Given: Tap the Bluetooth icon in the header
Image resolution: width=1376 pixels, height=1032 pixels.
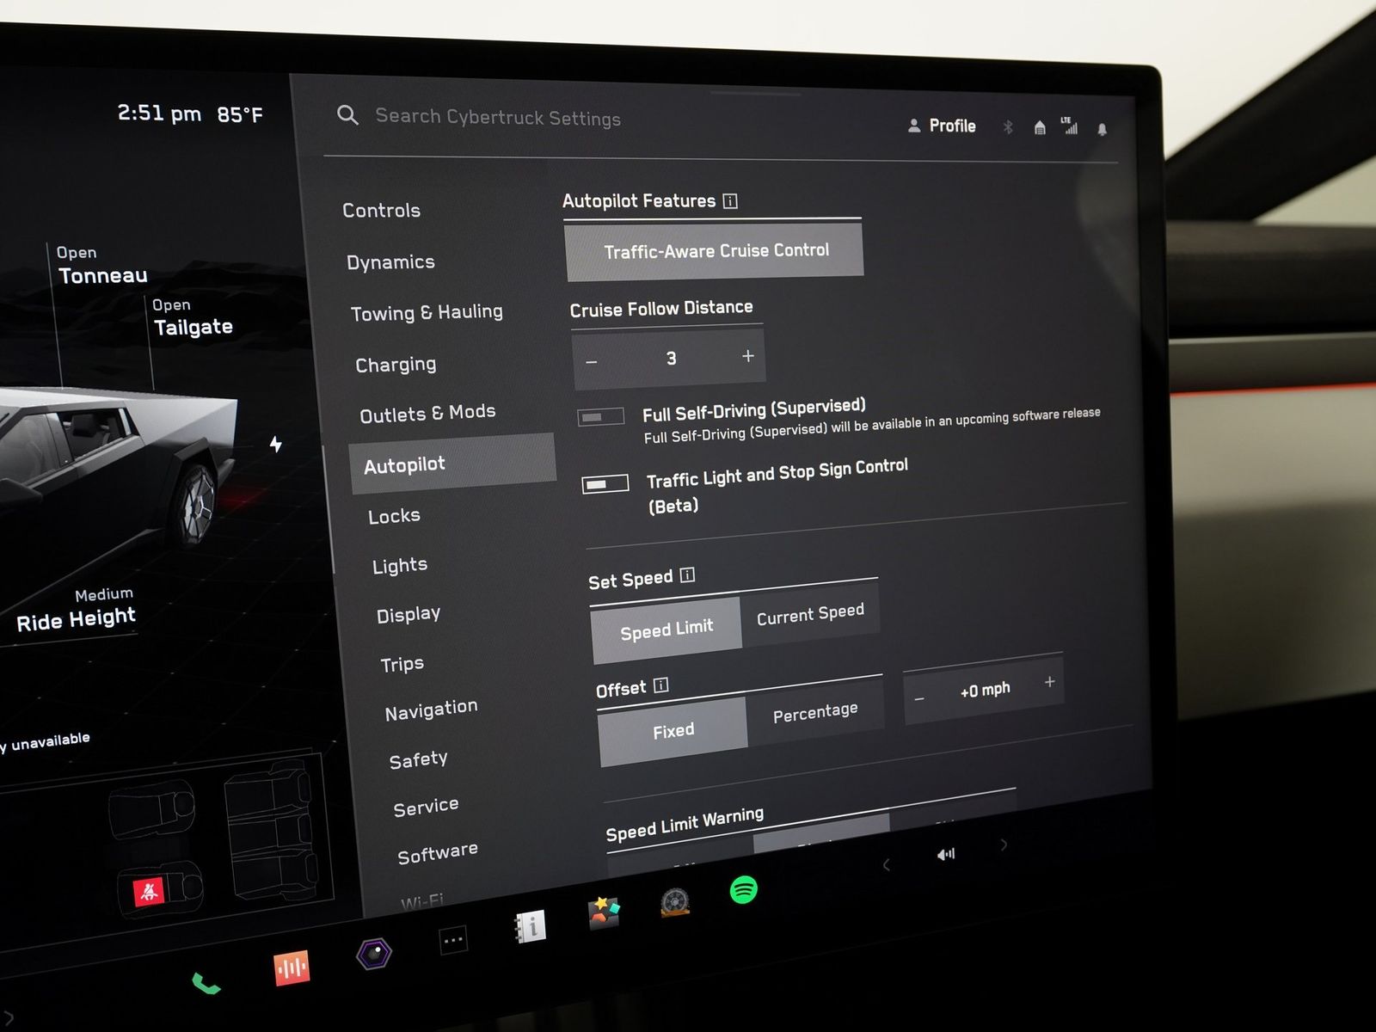Looking at the screenshot, I should pyautogui.click(x=1008, y=127).
